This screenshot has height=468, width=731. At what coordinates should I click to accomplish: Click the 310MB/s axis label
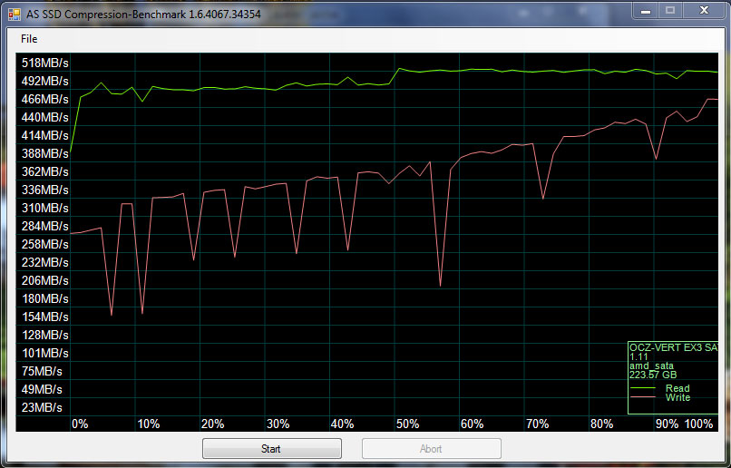tap(45, 208)
